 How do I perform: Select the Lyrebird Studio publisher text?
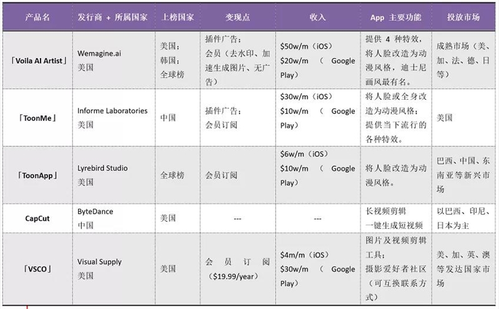point(102,168)
